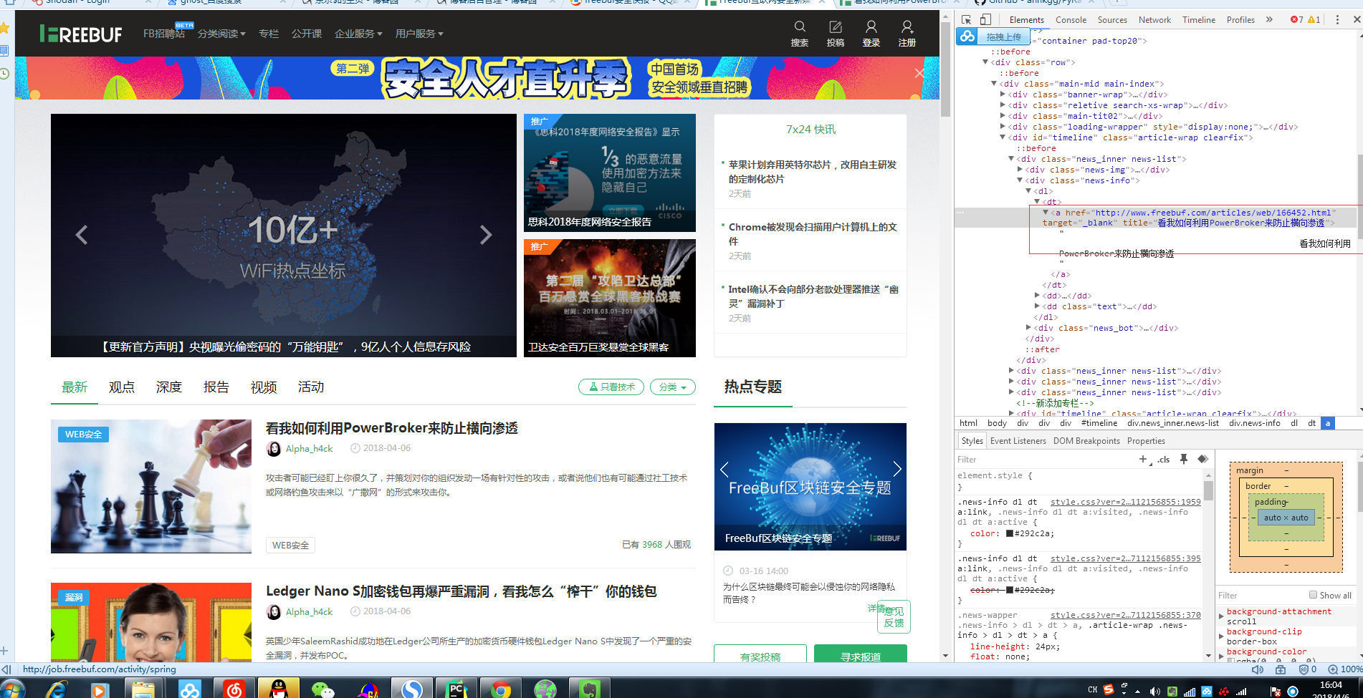This screenshot has height=698, width=1363.
Task: Open the 企业服务 dropdown menu
Action: 358,34
